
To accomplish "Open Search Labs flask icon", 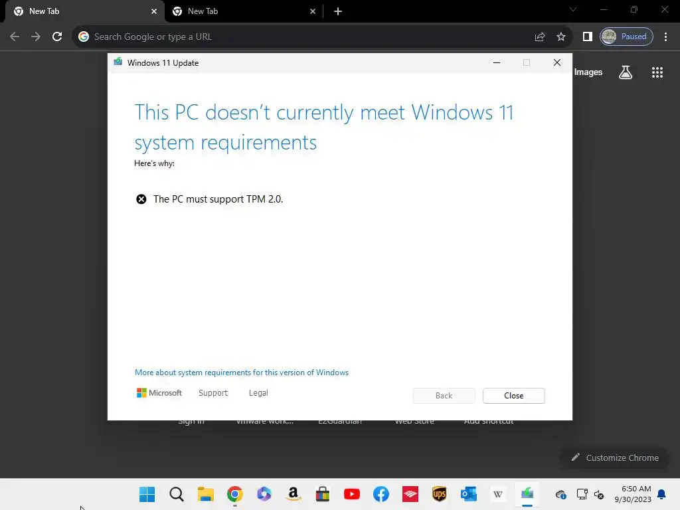I will [x=626, y=72].
